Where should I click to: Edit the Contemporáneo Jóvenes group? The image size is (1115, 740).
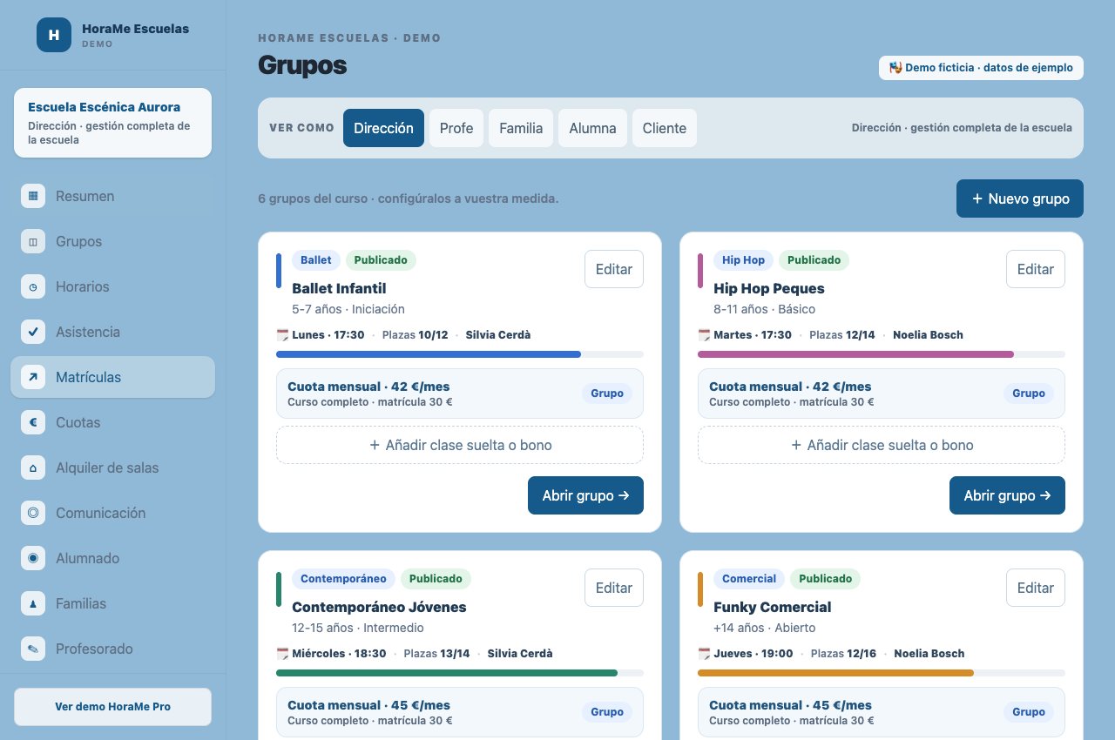614,588
